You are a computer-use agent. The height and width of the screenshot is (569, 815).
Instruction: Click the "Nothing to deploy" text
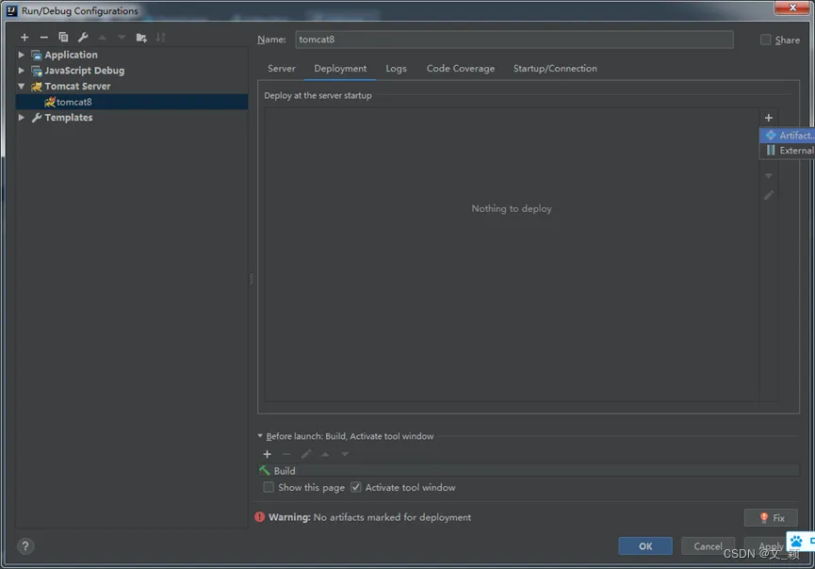[512, 209]
